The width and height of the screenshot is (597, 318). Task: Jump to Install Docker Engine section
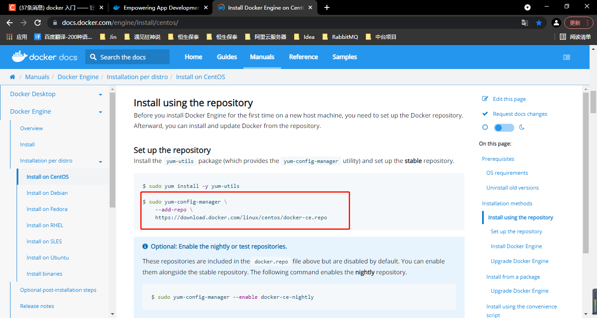pos(516,246)
